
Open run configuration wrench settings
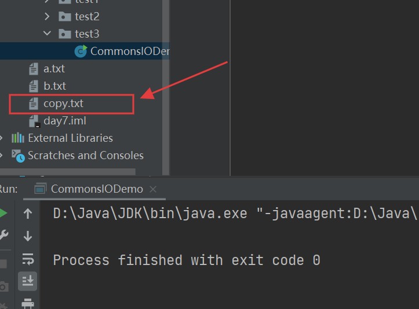click(3, 236)
